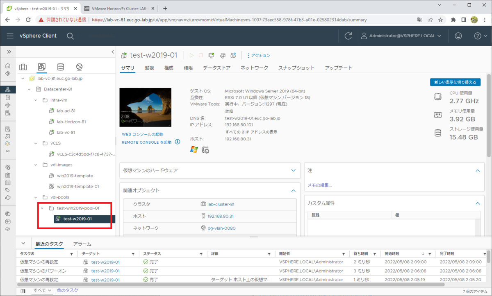Switch to Hosts and Clusters view
The height and width of the screenshot is (296, 492).
point(23,67)
